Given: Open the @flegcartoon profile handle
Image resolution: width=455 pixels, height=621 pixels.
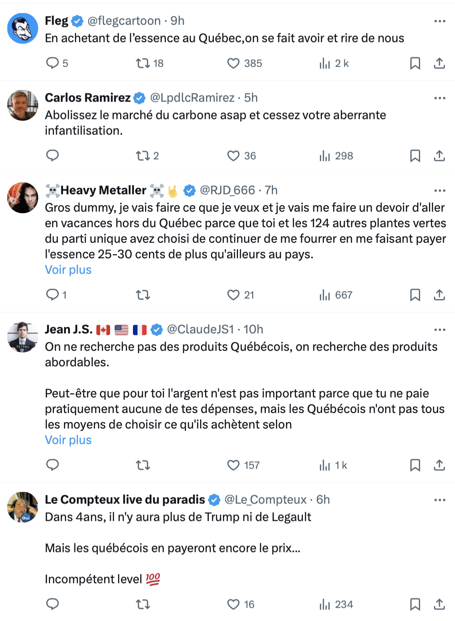Looking at the screenshot, I should tap(124, 21).
